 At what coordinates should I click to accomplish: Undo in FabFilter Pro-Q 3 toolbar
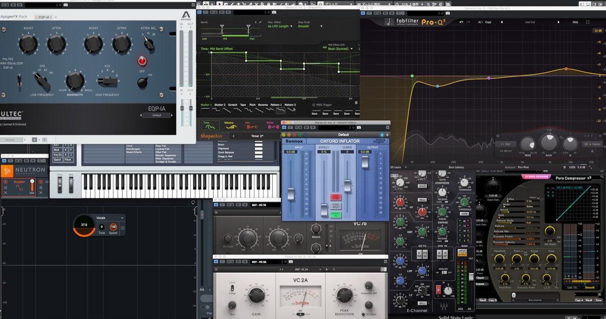461,22
